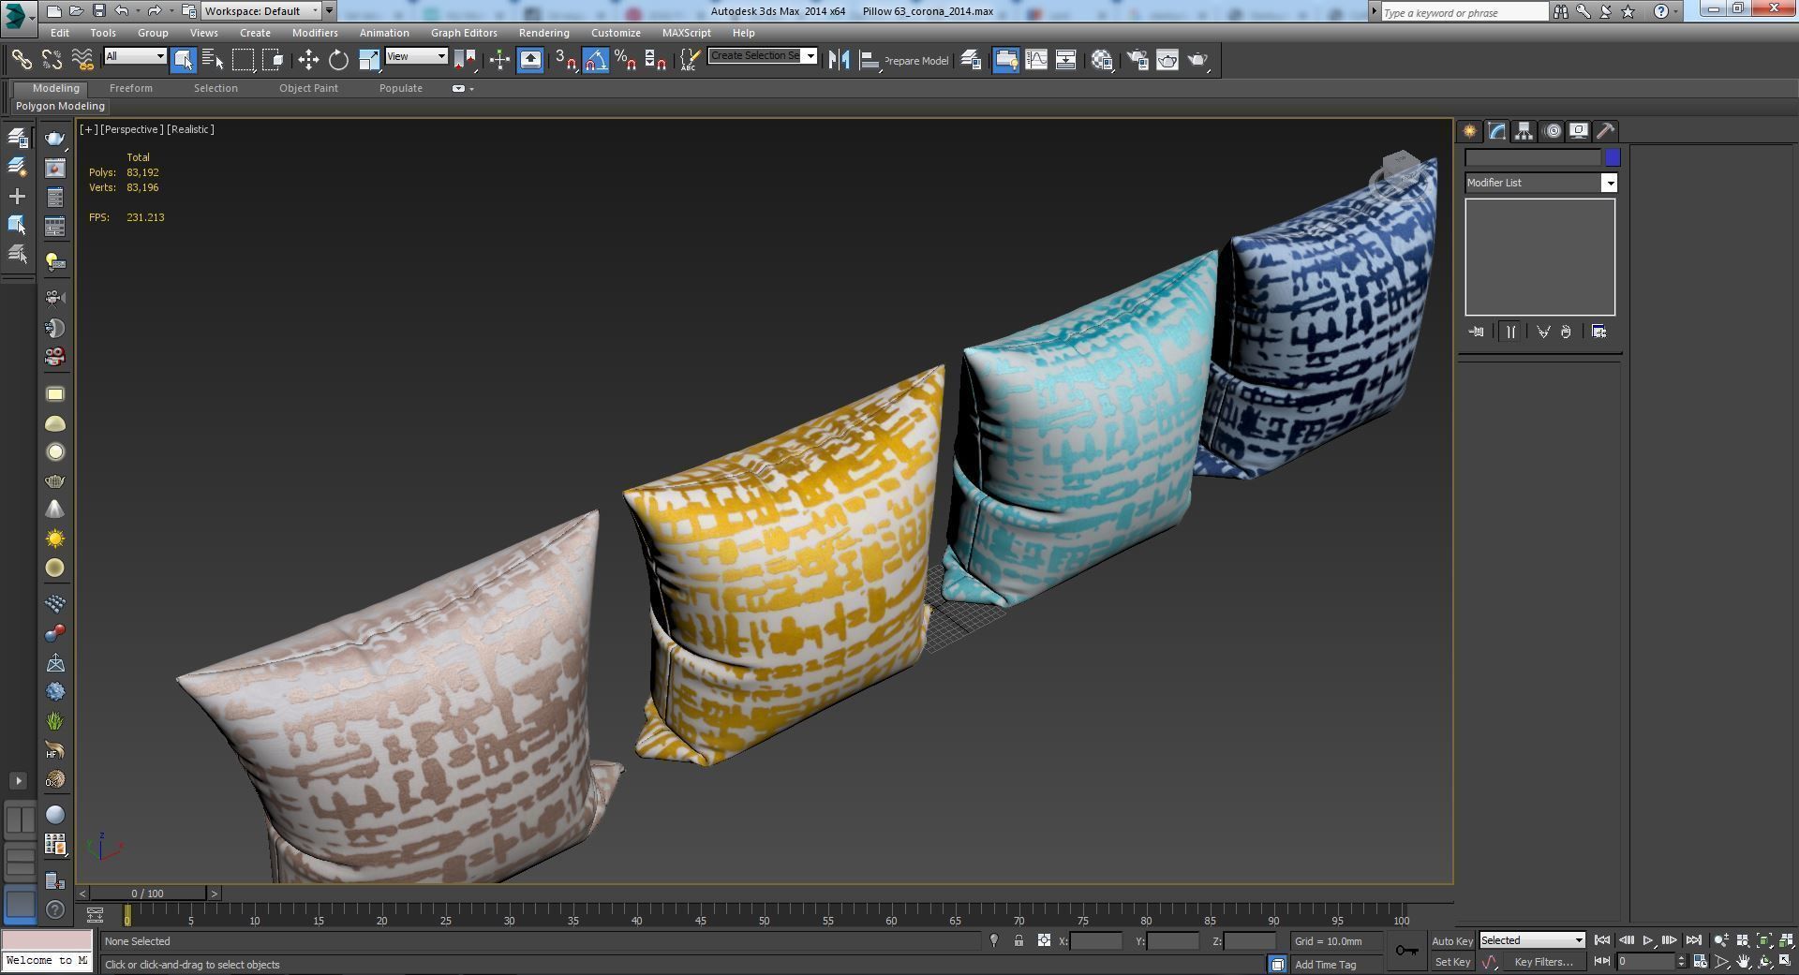Click the Add Time Tag label

coord(1325,965)
